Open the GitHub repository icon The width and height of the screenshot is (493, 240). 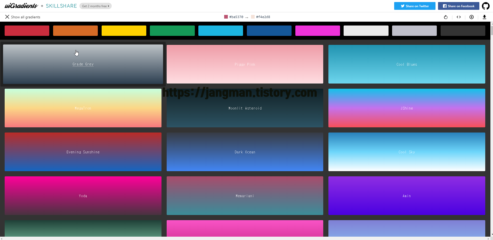tap(486, 6)
